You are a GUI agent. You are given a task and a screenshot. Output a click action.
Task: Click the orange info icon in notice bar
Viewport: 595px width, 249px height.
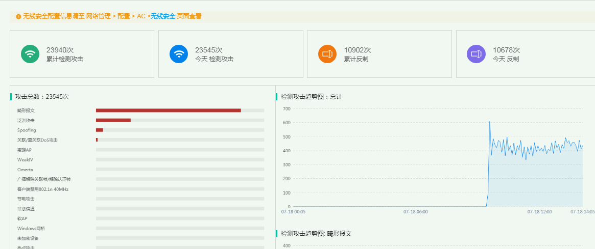(19, 17)
